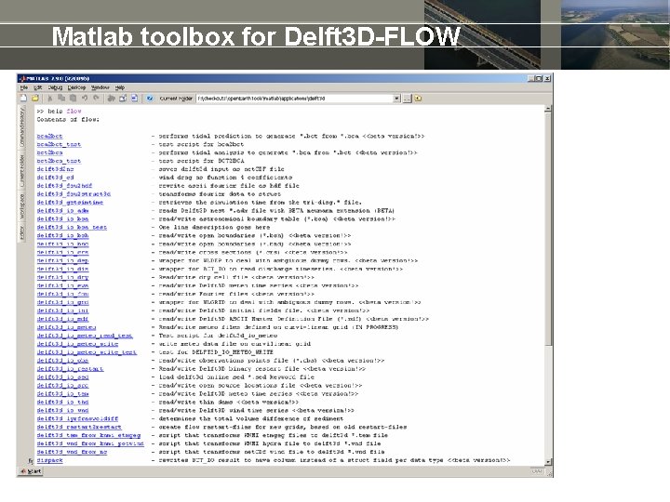This screenshot has height=502, width=670.
Task: Open the File menu
Action: [24, 87]
